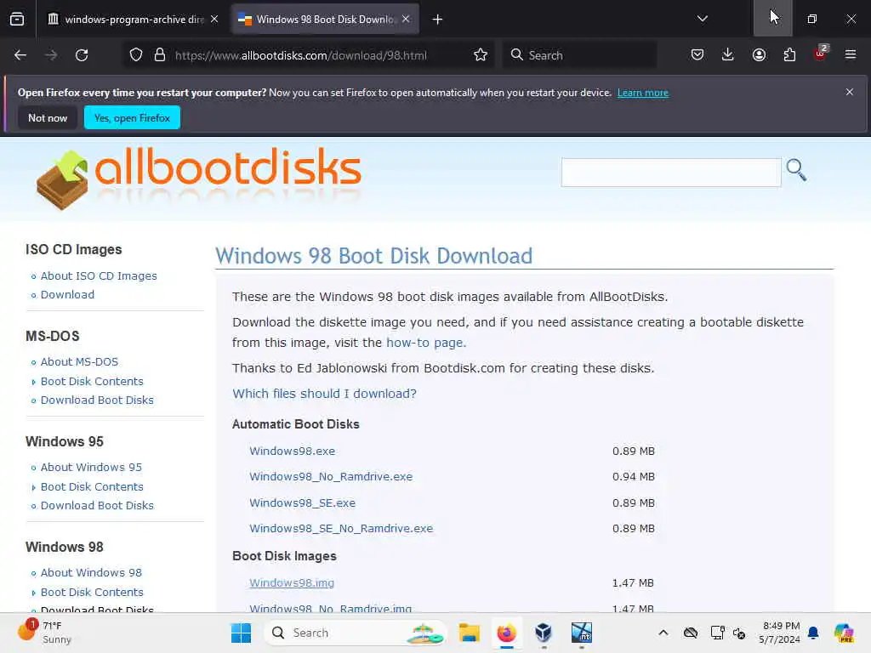Open Firefox account icon
Image resolution: width=871 pixels, height=653 pixels.
(x=759, y=55)
